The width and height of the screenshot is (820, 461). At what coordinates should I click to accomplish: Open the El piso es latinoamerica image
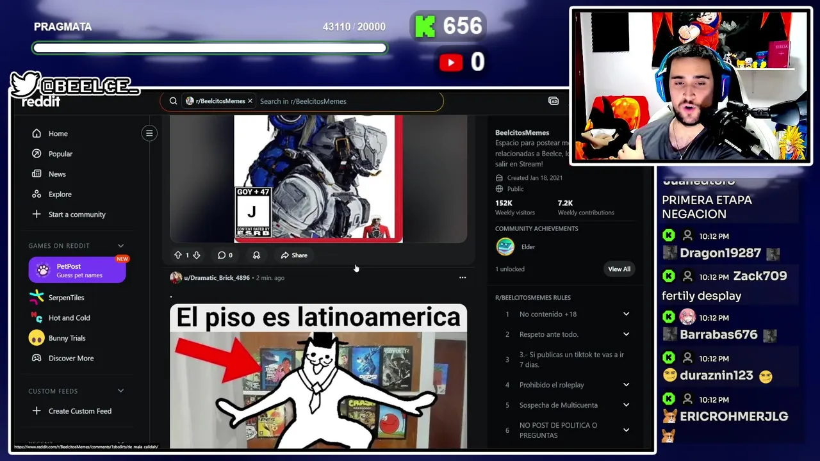tap(318, 376)
